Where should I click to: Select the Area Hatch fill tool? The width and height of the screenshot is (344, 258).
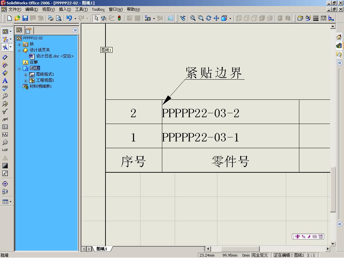5,166
